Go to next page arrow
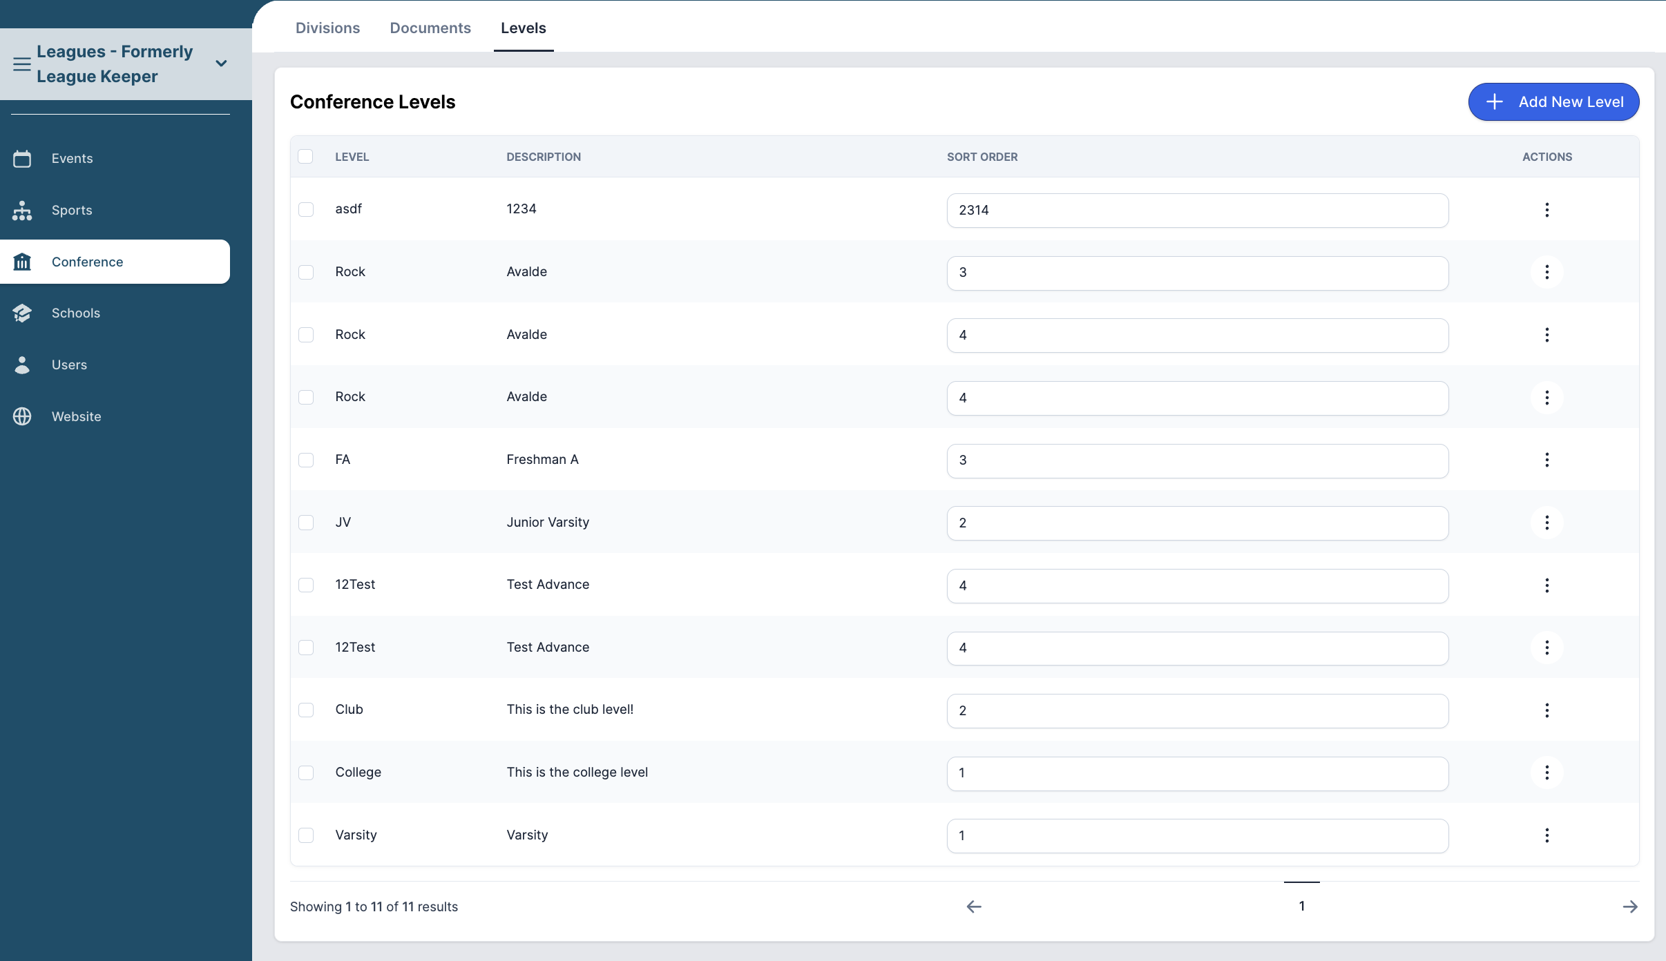Viewport: 1666px width, 961px height. [x=1630, y=906]
